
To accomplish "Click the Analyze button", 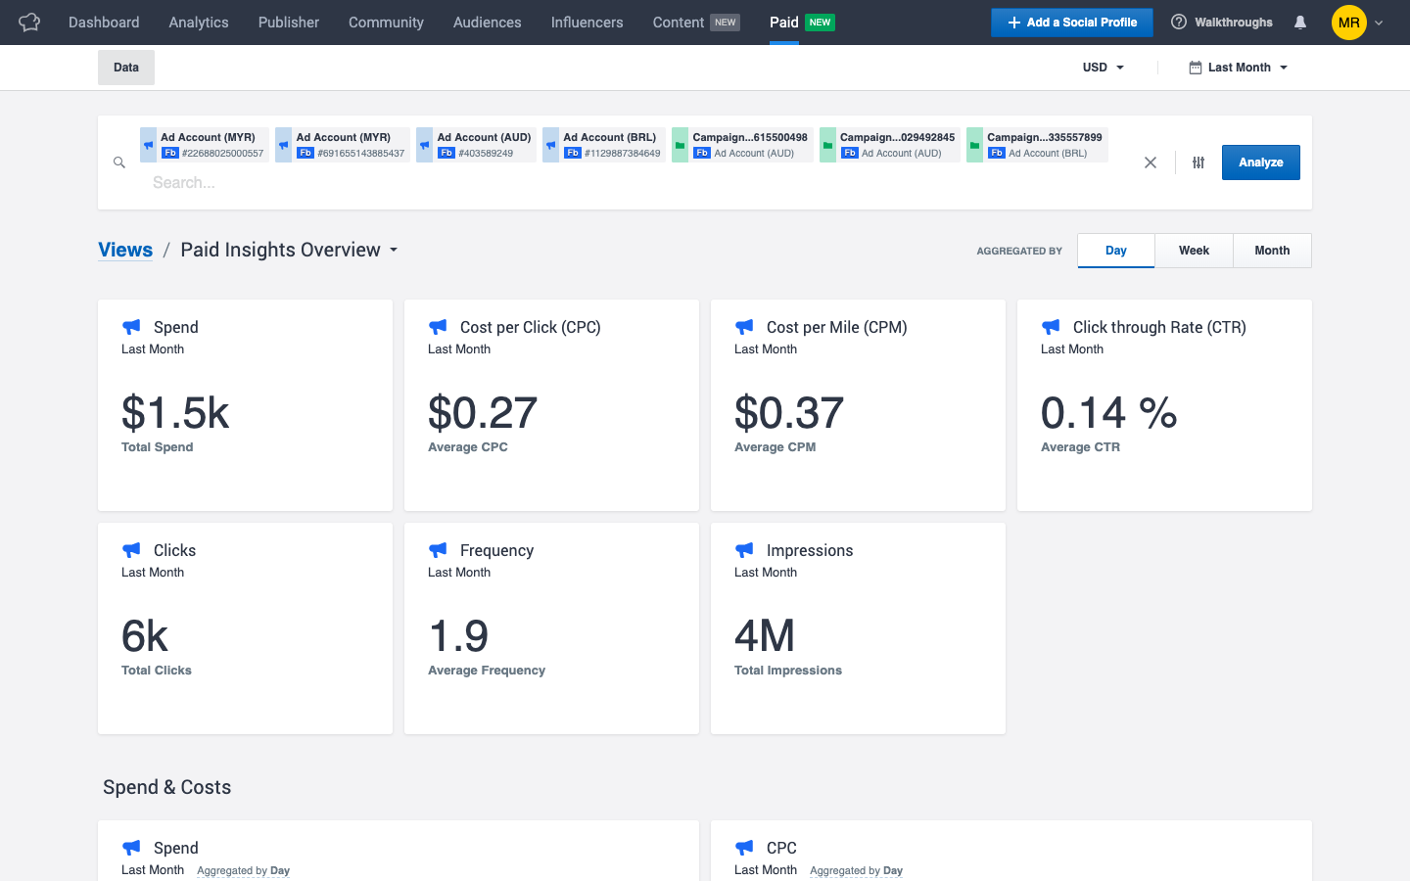I will click(1260, 162).
